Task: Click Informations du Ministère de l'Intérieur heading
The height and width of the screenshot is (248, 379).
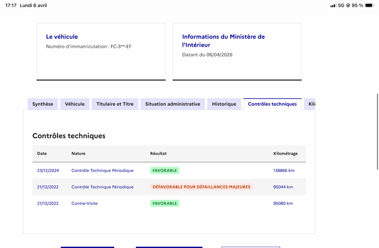Action: [223, 41]
